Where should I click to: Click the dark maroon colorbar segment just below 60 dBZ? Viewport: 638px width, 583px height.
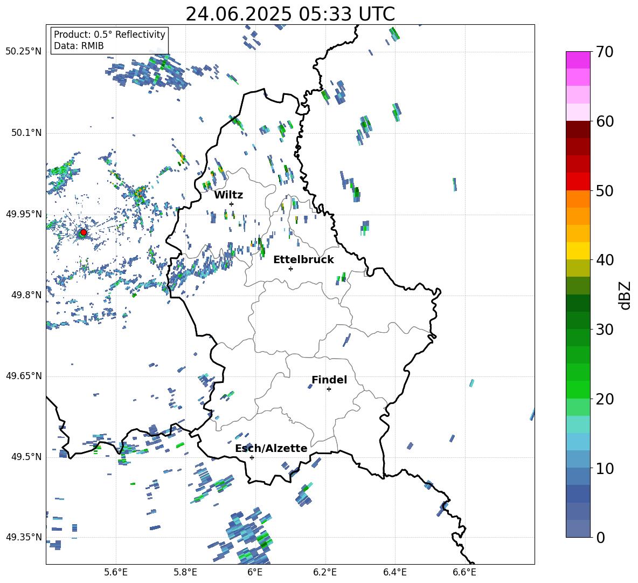(x=578, y=129)
